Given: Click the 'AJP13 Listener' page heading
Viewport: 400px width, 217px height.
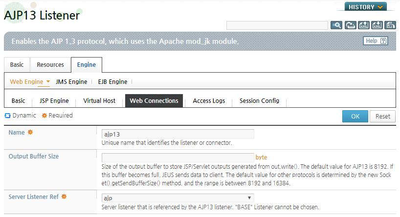Looking at the screenshot, I should tap(42, 15).
